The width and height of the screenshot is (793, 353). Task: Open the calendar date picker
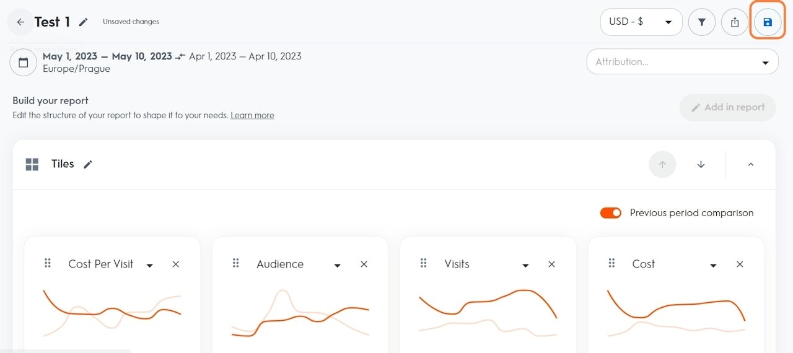pyautogui.click(x=24, y=63)
